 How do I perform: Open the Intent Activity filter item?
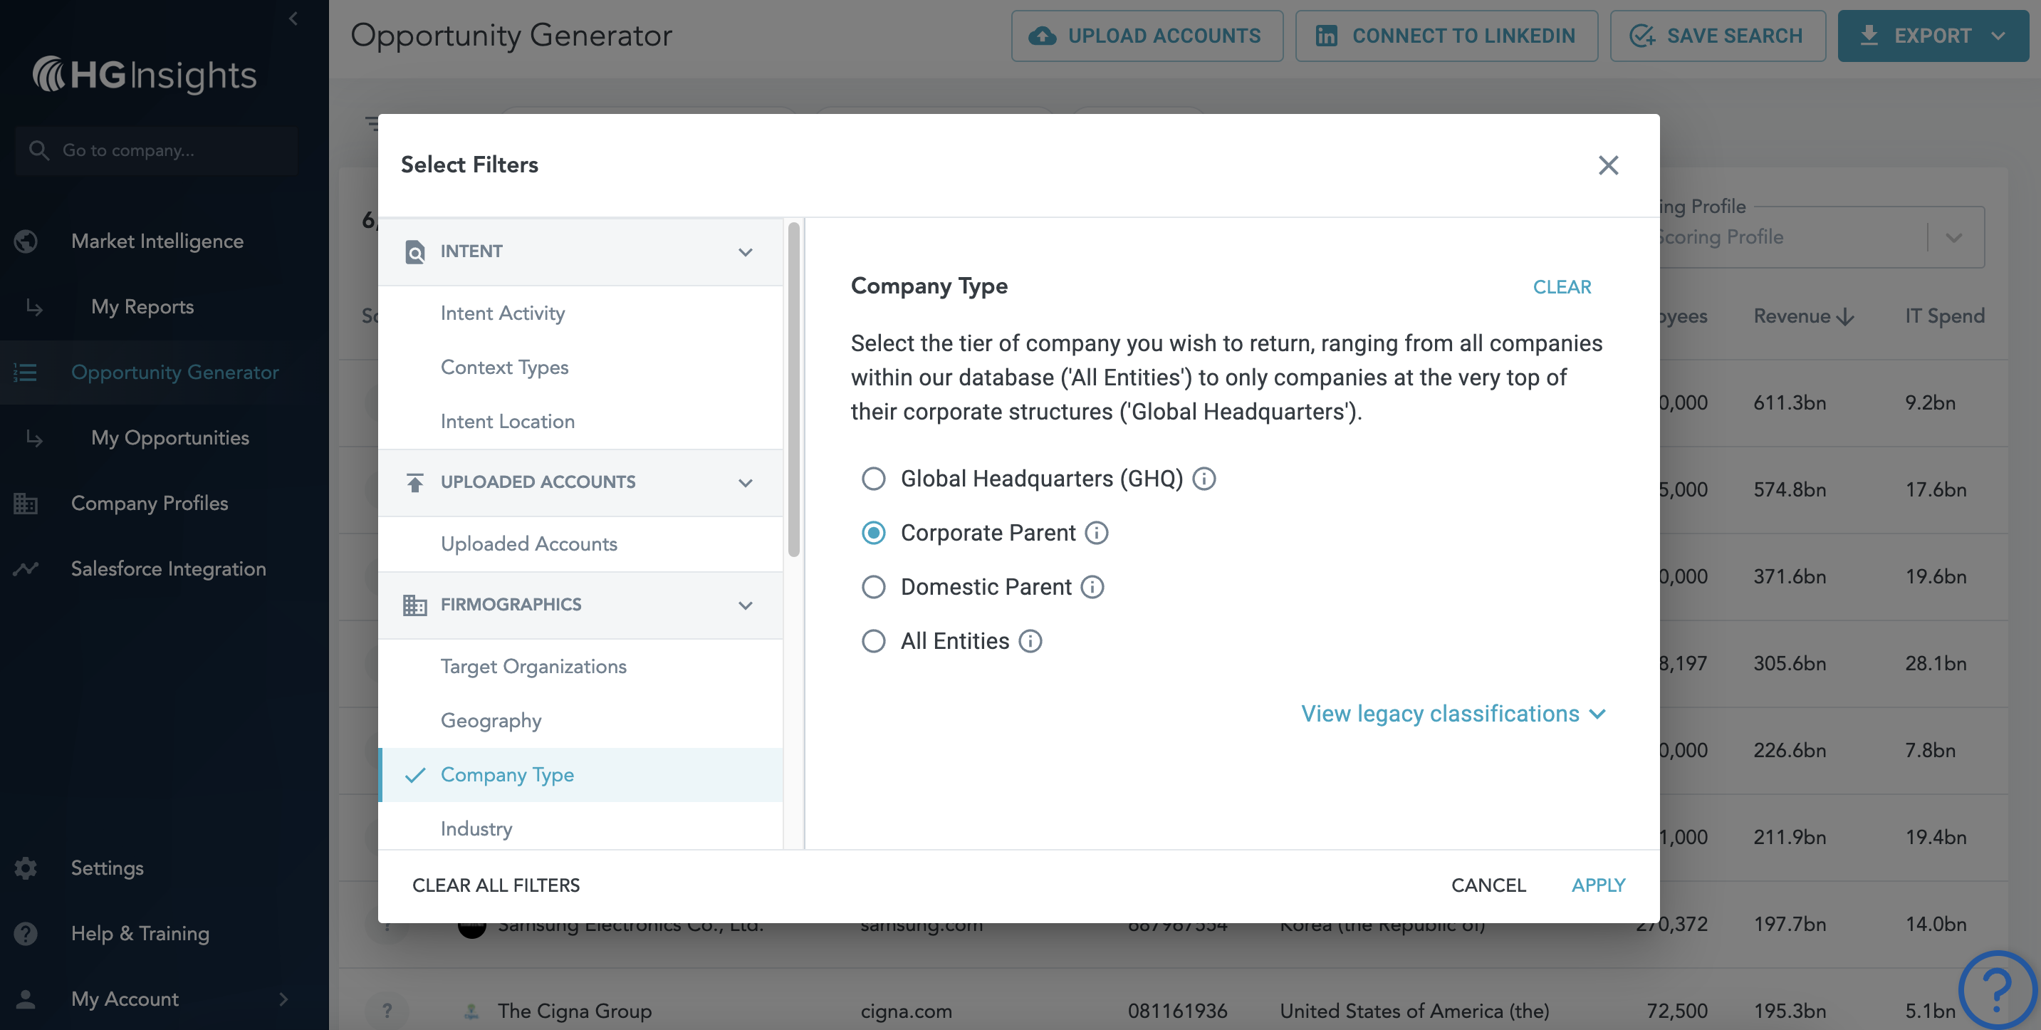[502, 313]
